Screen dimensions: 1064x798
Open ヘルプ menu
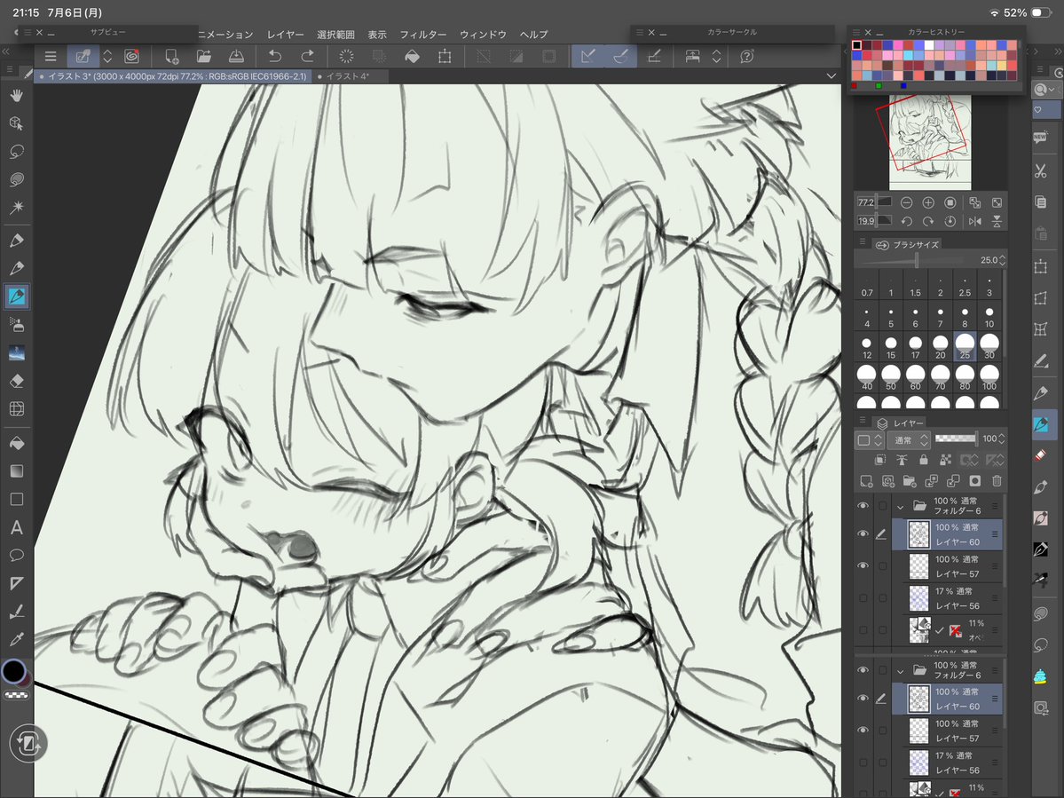click(x=534, y=35)
